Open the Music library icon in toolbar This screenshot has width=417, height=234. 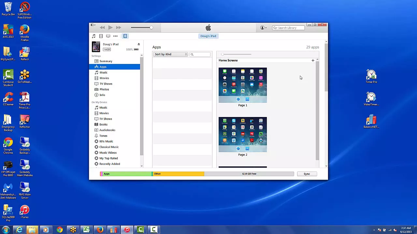[x=94, y=36]
